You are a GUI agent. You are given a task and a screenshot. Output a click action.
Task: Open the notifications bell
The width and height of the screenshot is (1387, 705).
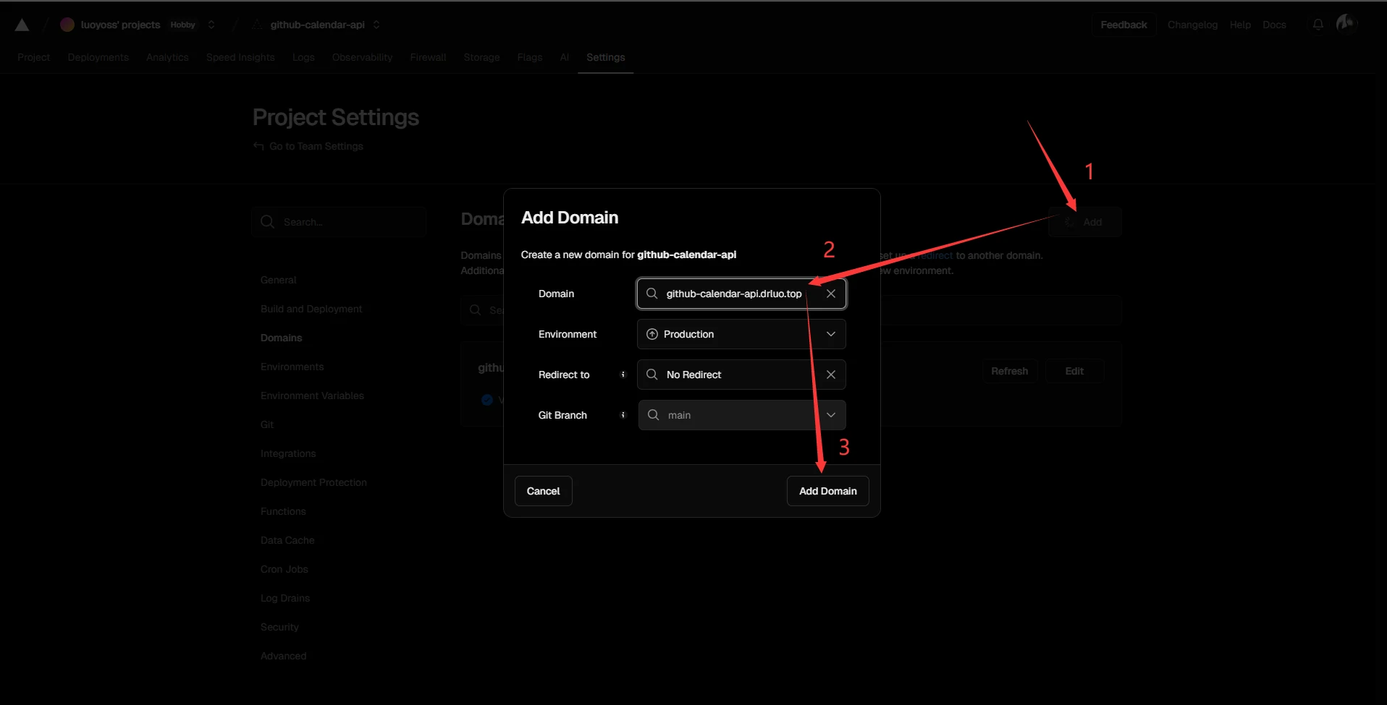tap(1318, 25)
